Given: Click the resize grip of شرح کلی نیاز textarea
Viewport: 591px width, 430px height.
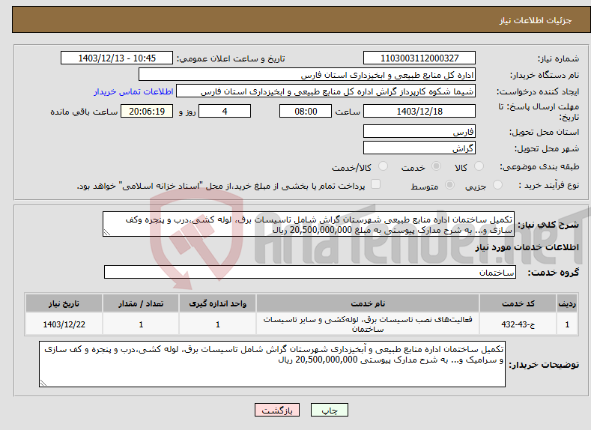Looking at the screenshot, I should click(x=107, y=232).
